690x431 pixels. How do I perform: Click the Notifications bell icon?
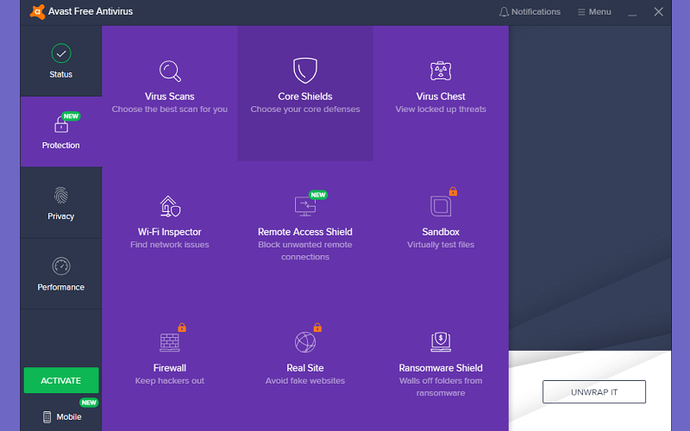pos(504,12)
